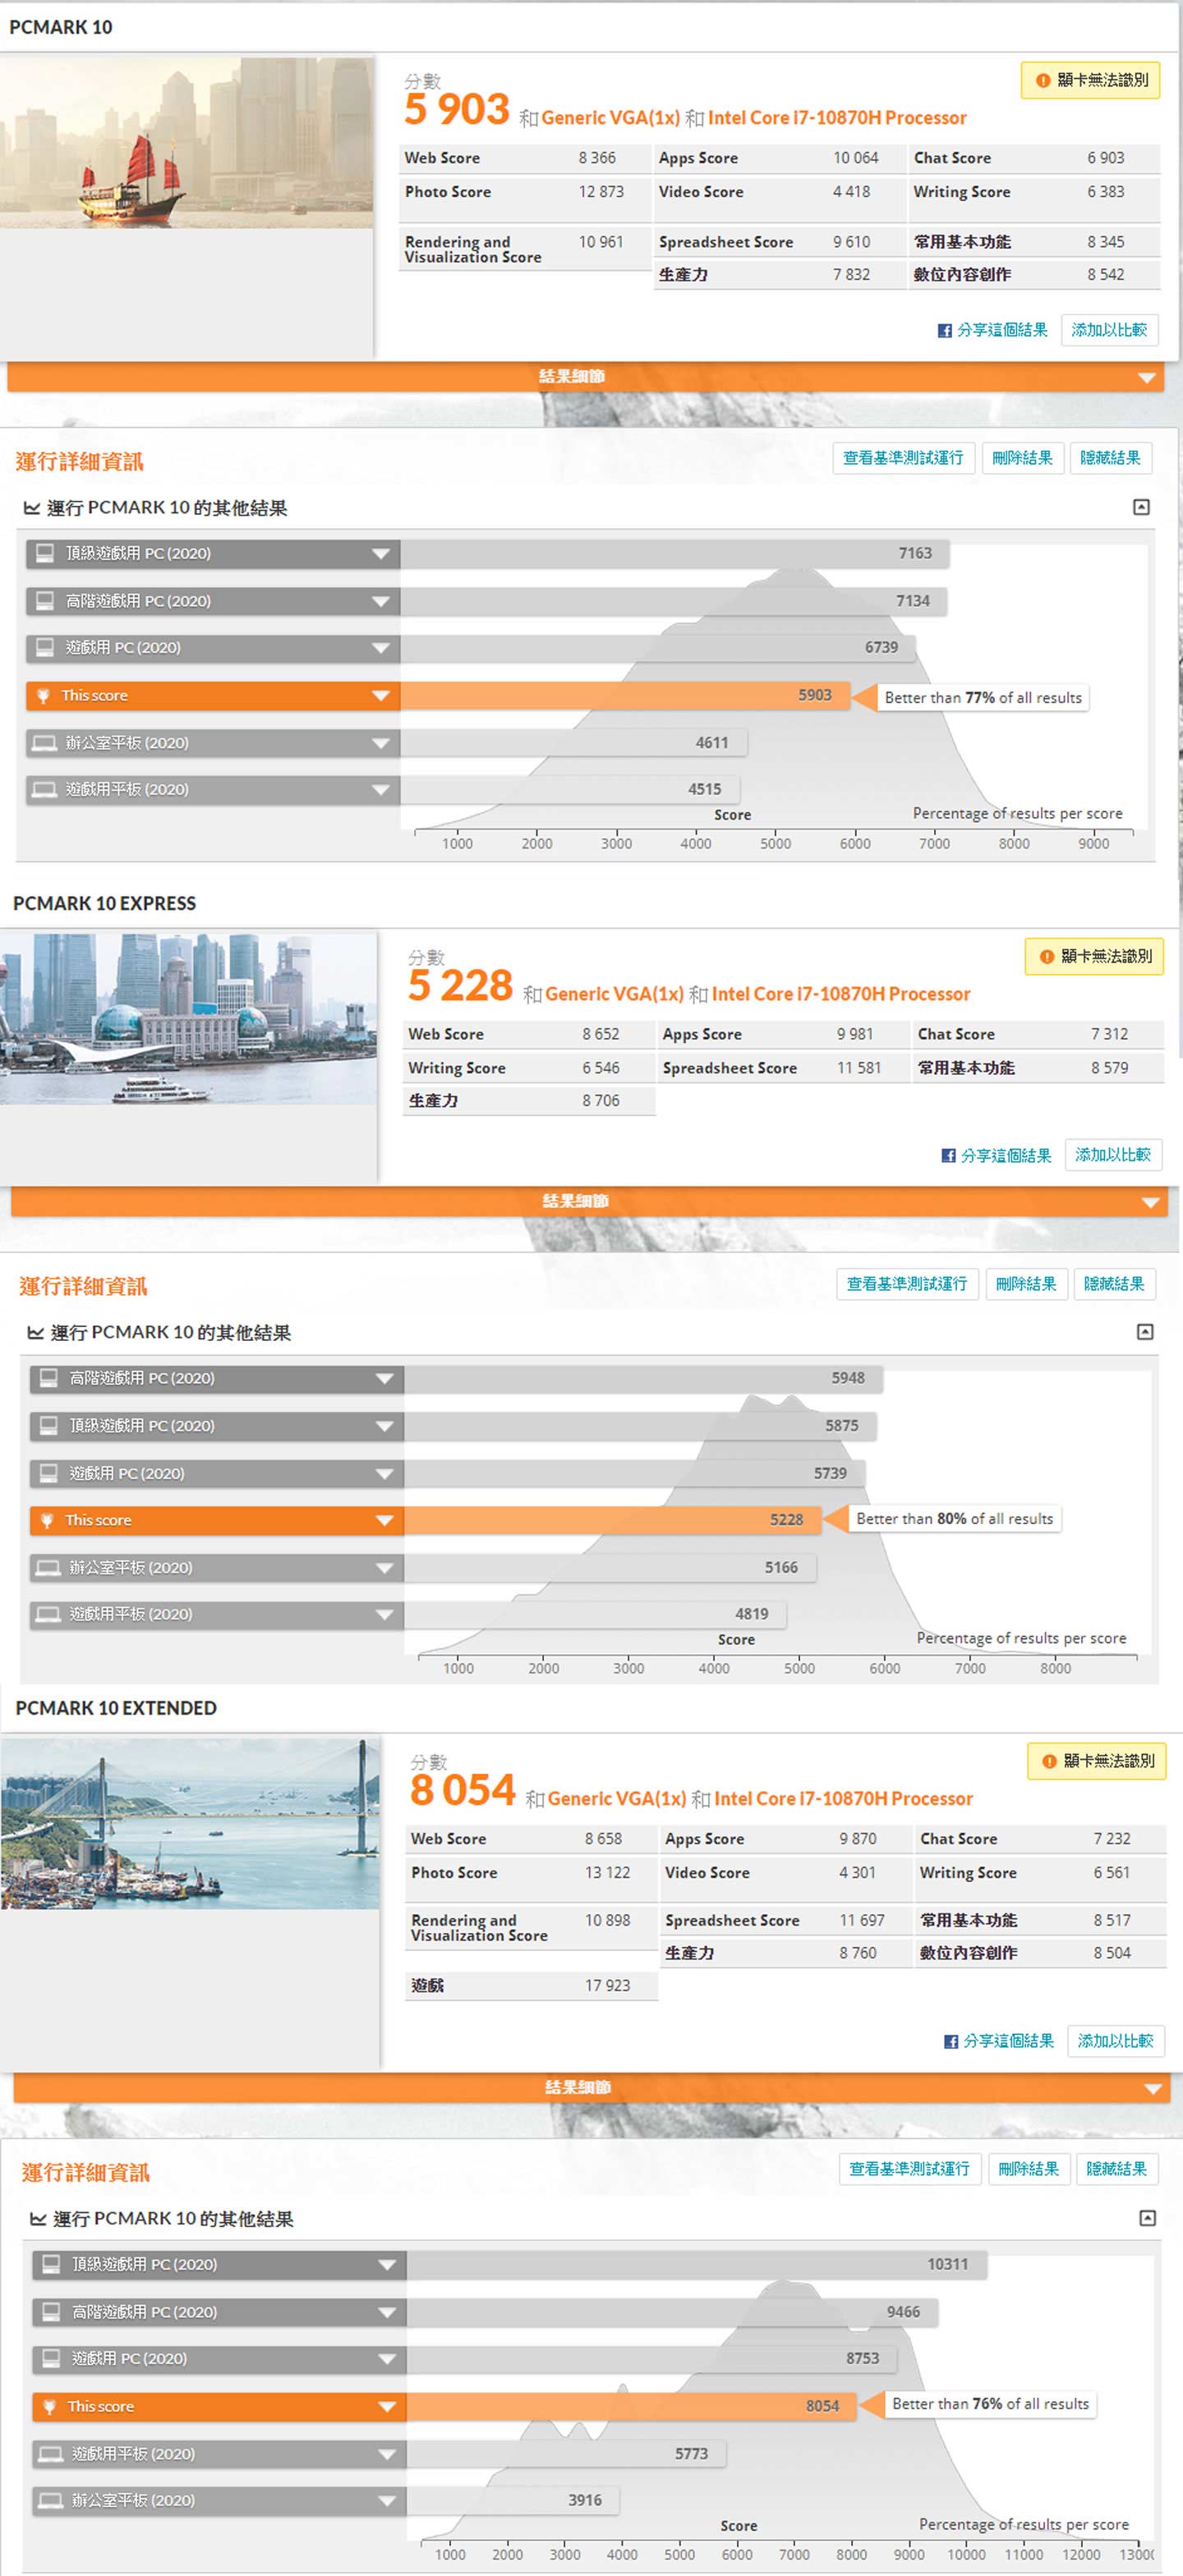Image resolution: width=1183 pixels, height=2576 pixels.
Task: Open This score dropdown with 8054 result
Action: point(387,2407)
